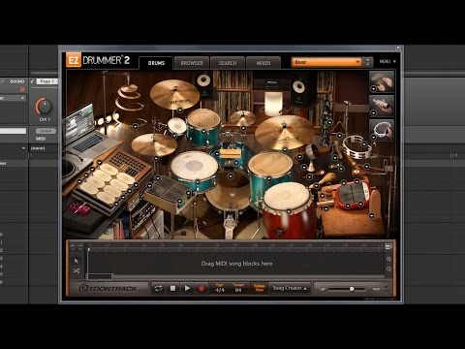465x349 pixels.
Task: Click the large ride cymbal
Action: (284, 133)
